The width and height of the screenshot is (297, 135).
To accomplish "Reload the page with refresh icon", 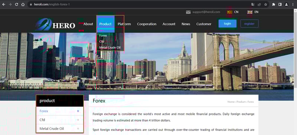I will coord(16,4).
